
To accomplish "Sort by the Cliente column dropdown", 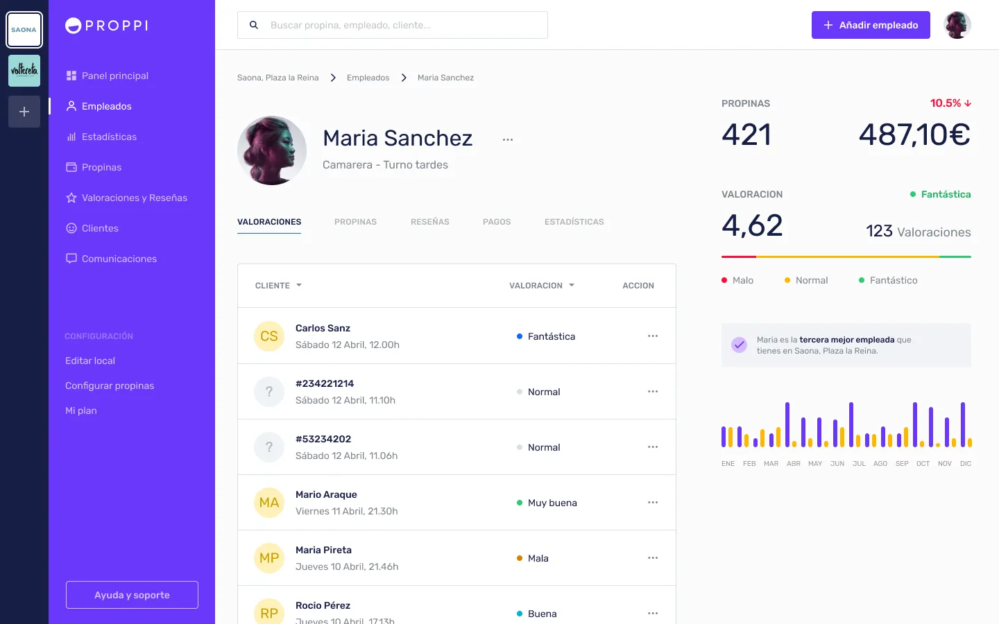I will tap(278, 286).
